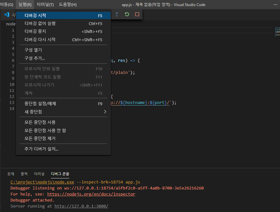
Task: Click the Visual Studio Code logo icon
Action: (7, 14)
